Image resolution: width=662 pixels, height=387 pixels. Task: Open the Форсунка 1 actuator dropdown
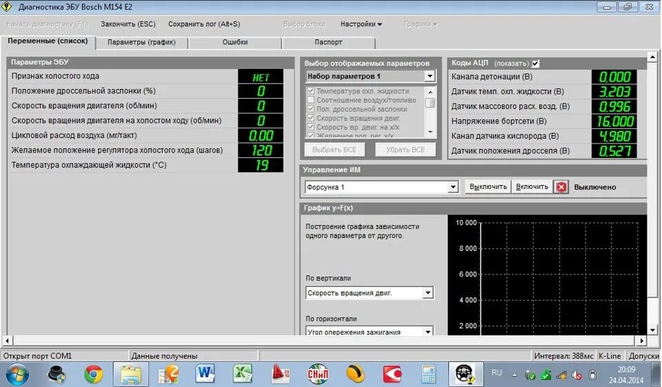(x=452, y=187)
